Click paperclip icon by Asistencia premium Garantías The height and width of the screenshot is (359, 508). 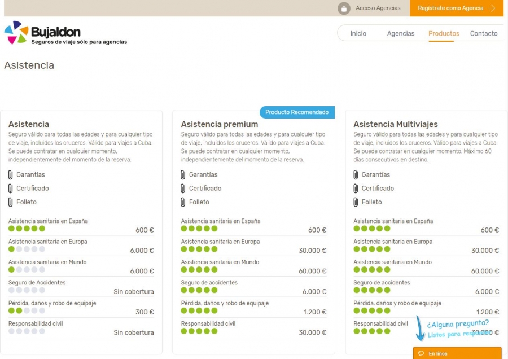(x=183, y=175)
